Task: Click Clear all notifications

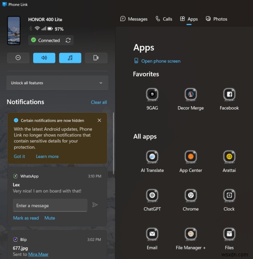Action: pyautogui.click(x=99, y=102)
